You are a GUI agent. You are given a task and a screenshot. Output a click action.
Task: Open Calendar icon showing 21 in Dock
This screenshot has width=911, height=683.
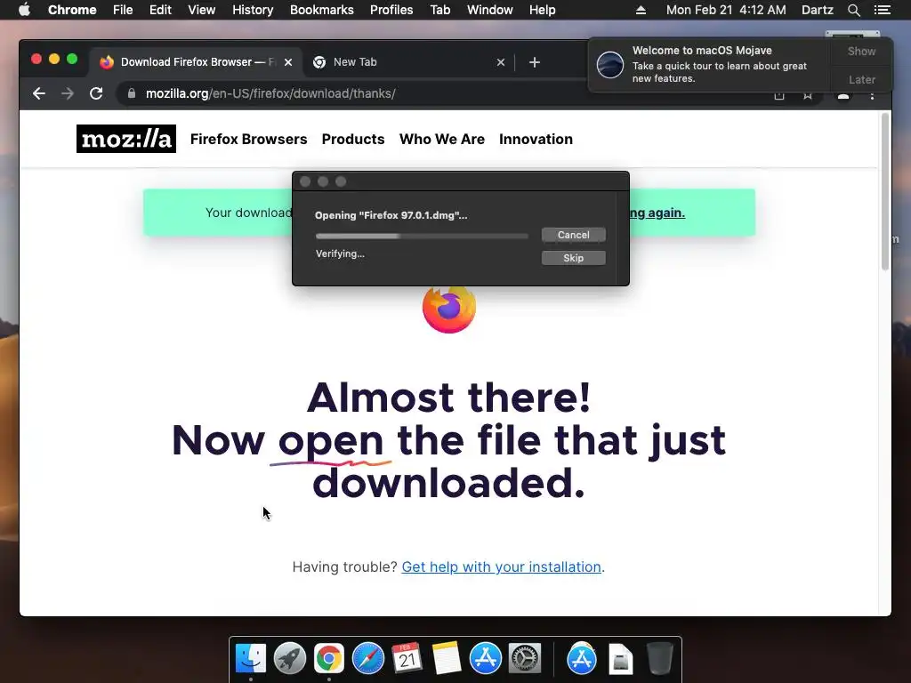click(407, 658)
